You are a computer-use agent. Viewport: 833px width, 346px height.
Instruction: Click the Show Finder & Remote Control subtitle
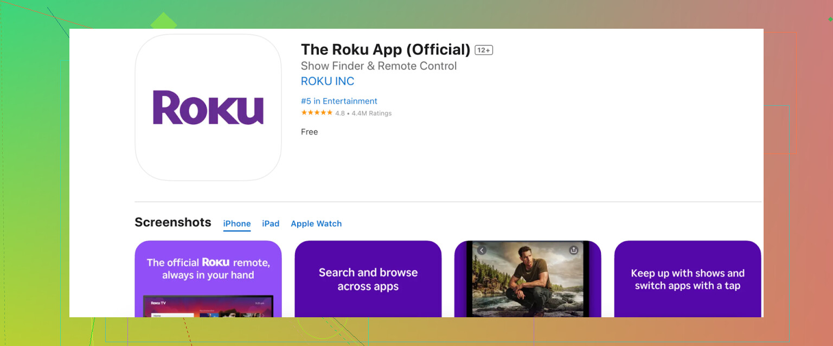click(379, 66)
